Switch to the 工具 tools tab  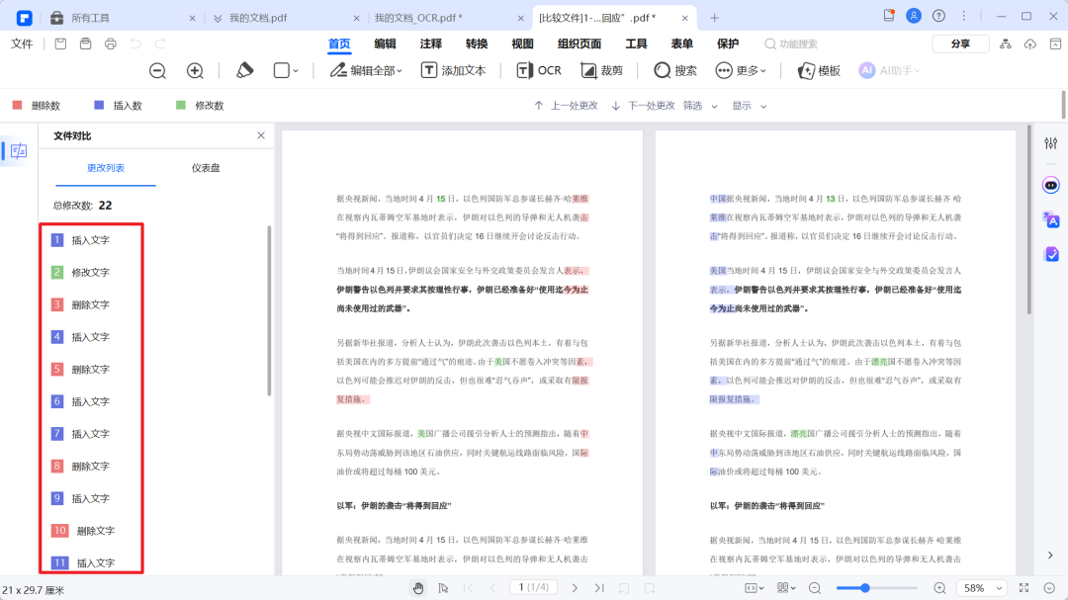pyautogui.click(x=636, y=43)
